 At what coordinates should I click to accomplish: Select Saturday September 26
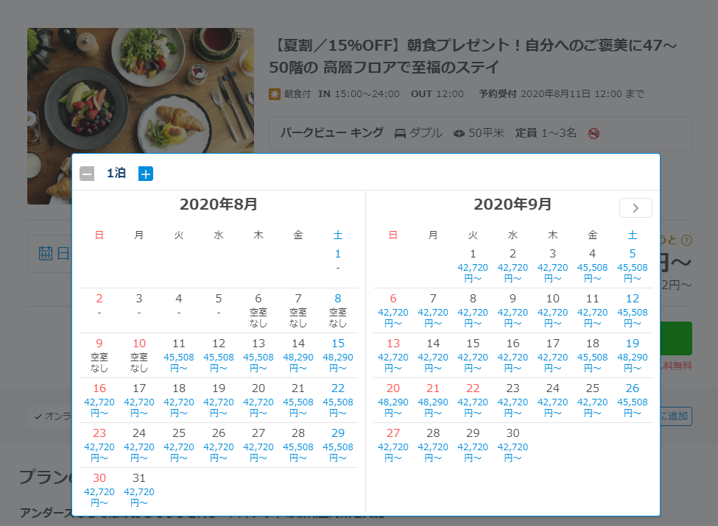tap(633, 400)
